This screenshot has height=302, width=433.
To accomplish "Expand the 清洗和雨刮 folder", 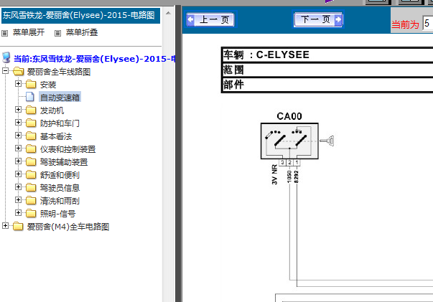I will click(x=18, y=199).
